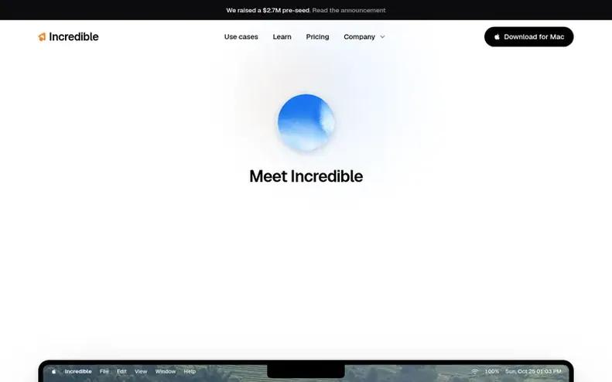Click the "We raised a $2.7M pre-seed" text
612x382 pixels.
pyautogui.click(x=268, y=10)
